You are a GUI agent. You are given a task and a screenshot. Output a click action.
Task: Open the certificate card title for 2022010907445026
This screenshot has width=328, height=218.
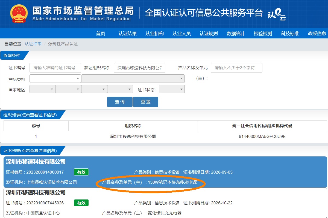36,193
